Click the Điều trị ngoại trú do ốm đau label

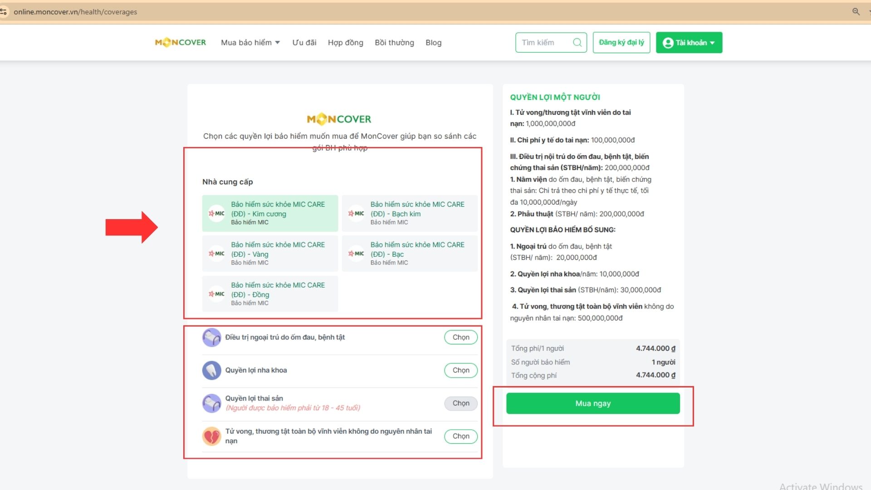285,337
